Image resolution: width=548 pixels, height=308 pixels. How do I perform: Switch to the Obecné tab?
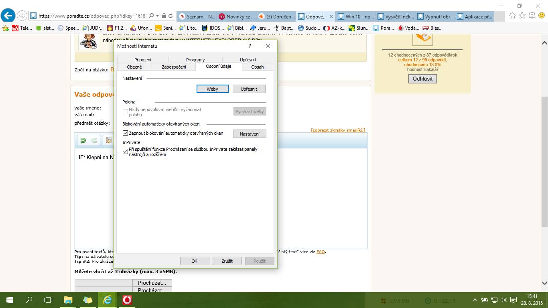tap(134, 67)
